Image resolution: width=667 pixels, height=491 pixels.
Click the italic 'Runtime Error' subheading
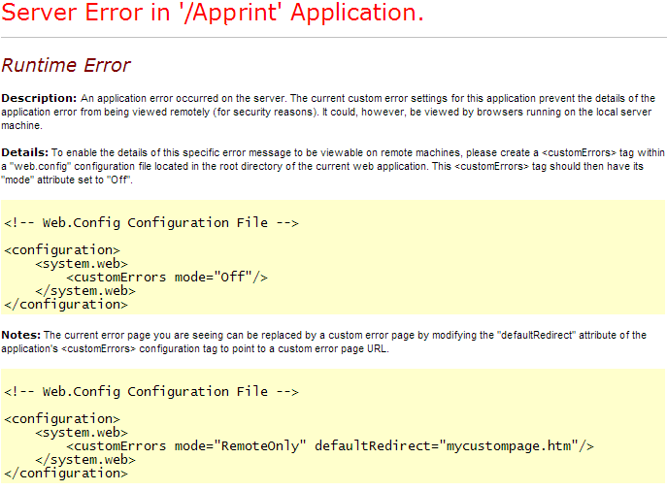[x=66, y=66]
